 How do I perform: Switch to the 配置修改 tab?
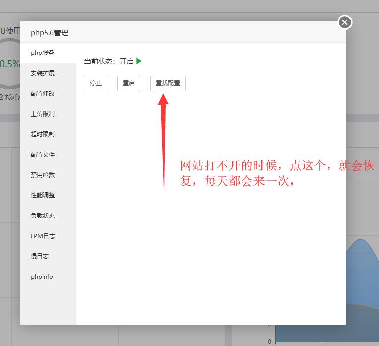point(48,94)
